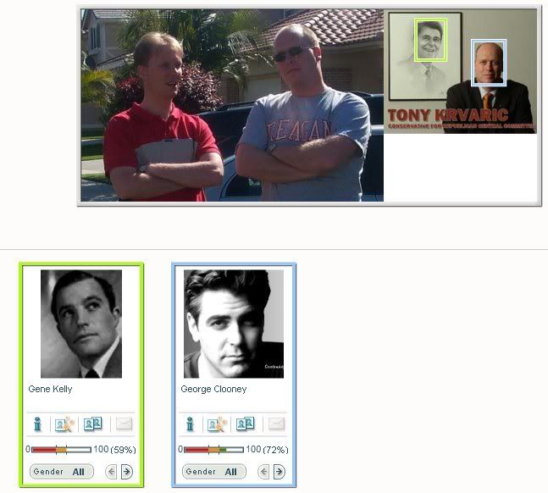
Task: Click the Gene Kelly name link
Action: [x=50, y=389]
